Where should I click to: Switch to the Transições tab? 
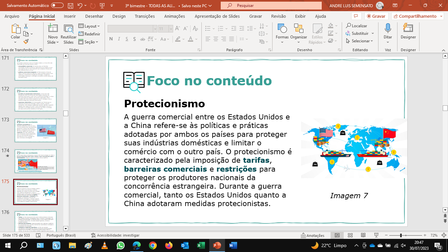145,16
